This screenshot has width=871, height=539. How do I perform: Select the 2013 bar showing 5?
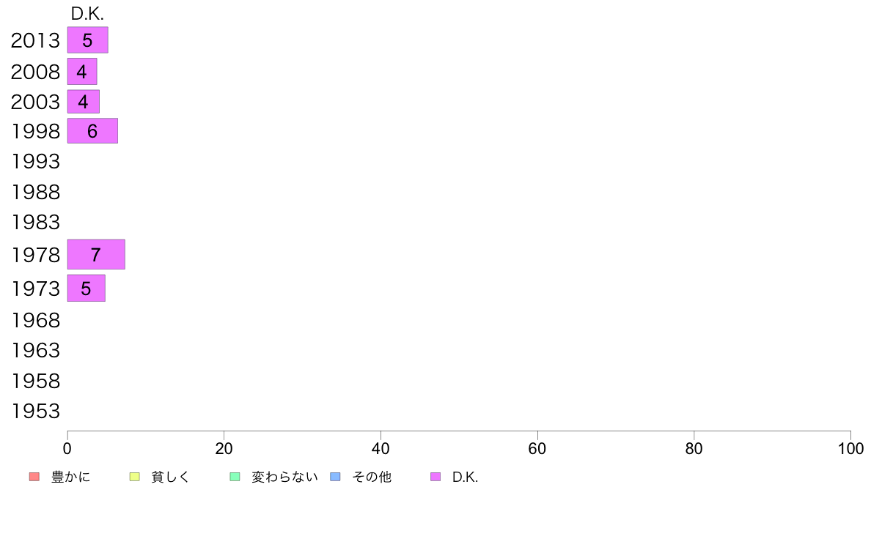(x=88, y=40)
